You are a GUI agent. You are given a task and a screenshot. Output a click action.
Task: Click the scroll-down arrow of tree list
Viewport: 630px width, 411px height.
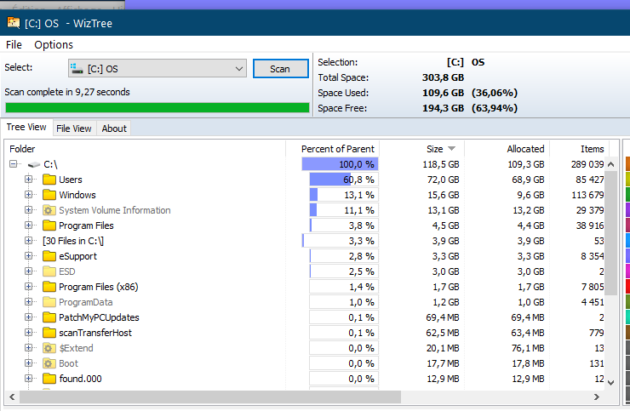tap(610, 382)
